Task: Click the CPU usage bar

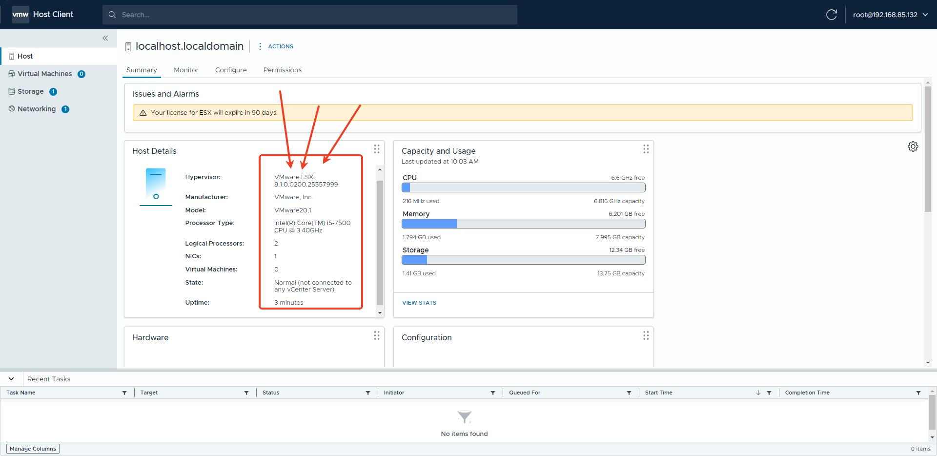Action: click(523, 187)
